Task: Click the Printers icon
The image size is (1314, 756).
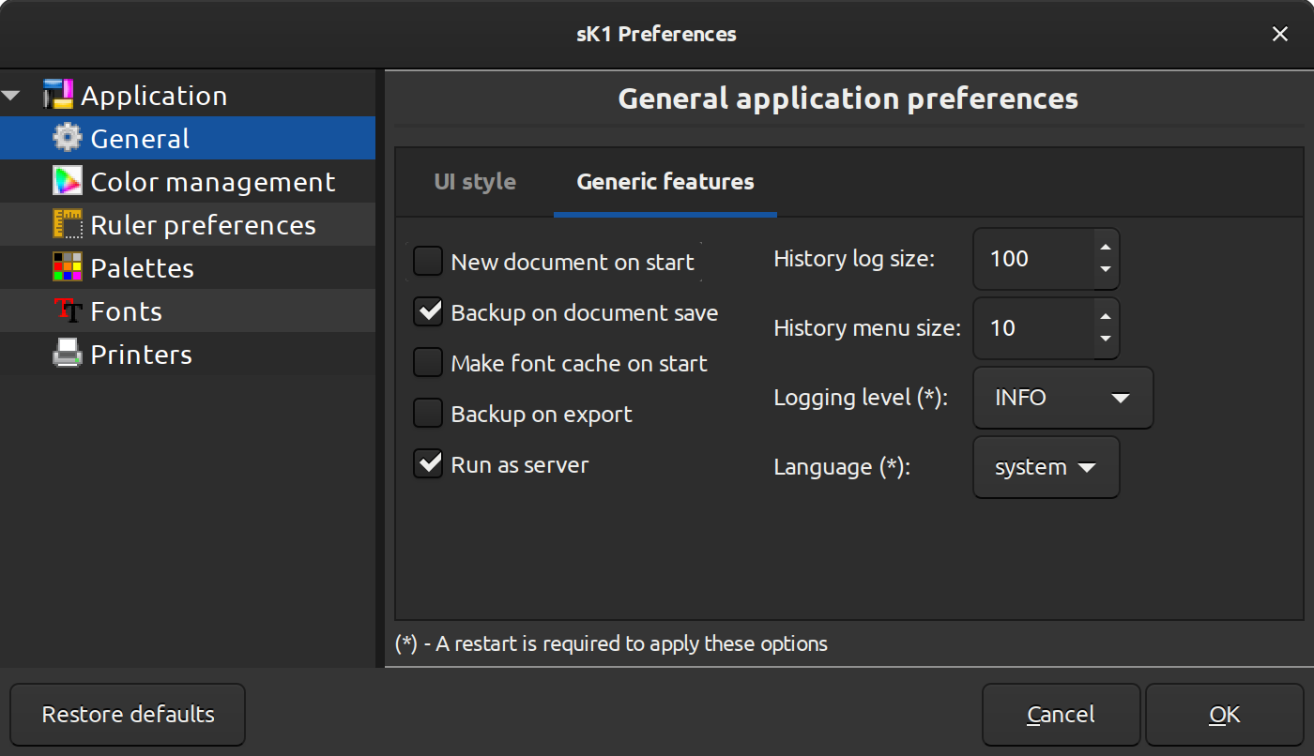Action: (x=68, y=354)
